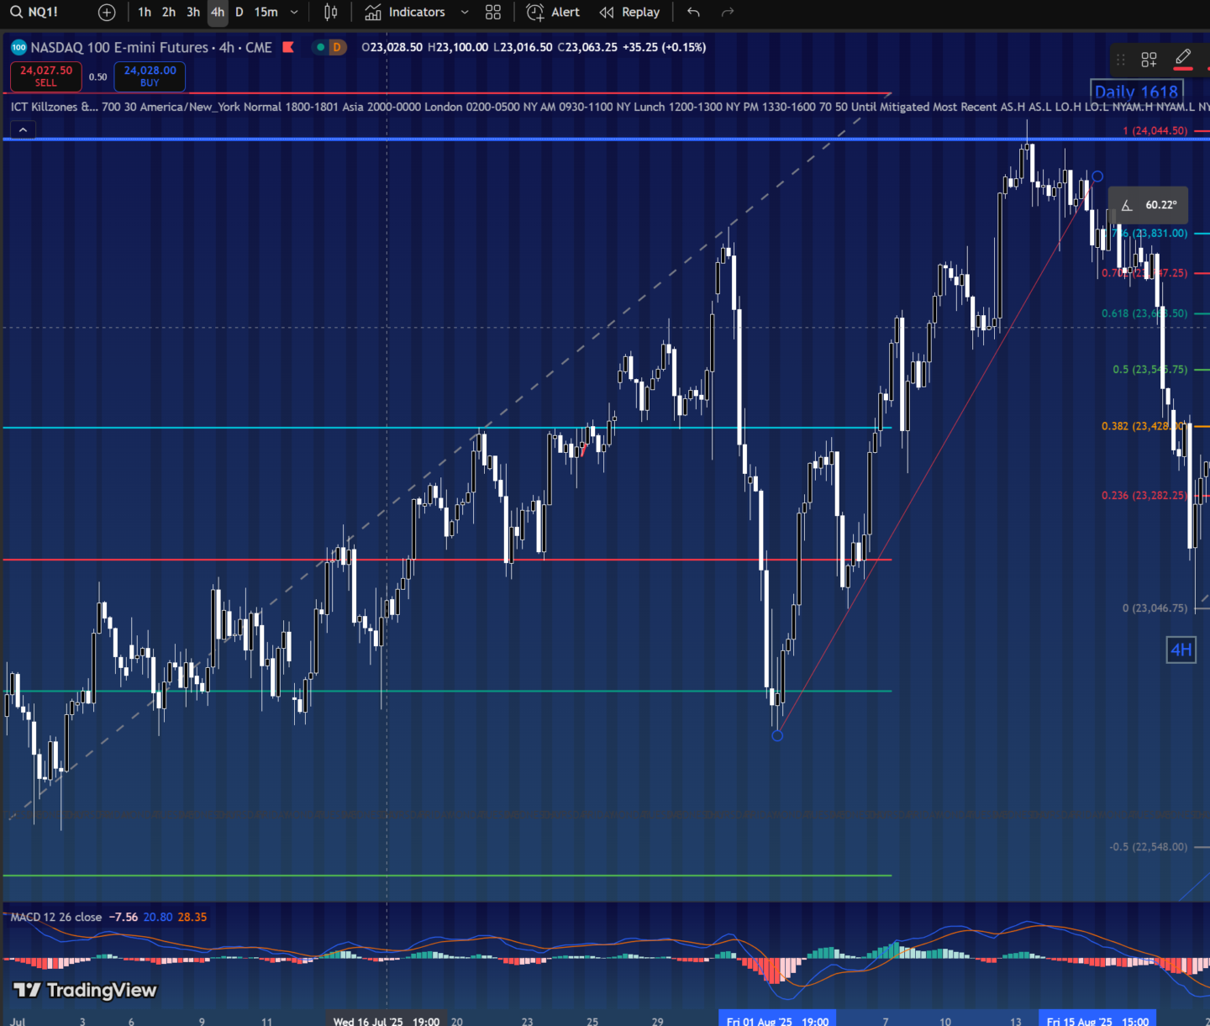Click the Fri 01 Aug '25 19:00 time marker

pyautogui.click(x=777, y=1020)
